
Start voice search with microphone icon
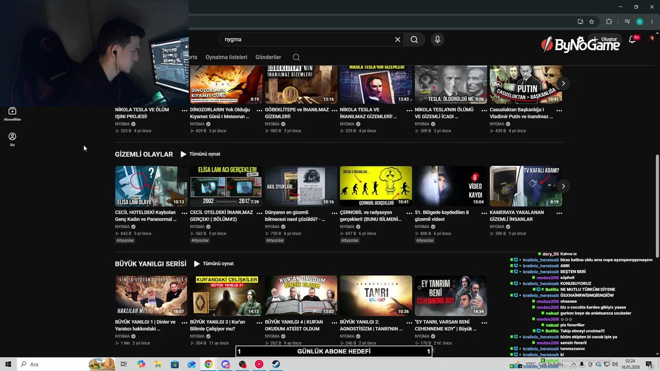437,39
